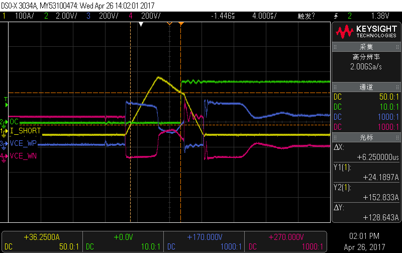Click the trigger status 触发? indicator

tap(306, 16)
